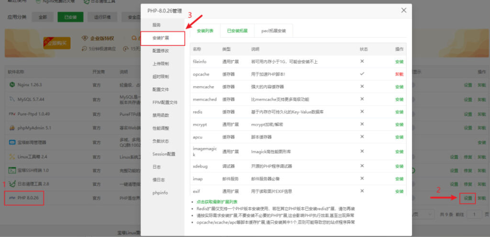Uninstall the opcache extension
Image resolution: width=490 pixels, height=237 pixels.
pyautogui.click(x=400, y=74)
